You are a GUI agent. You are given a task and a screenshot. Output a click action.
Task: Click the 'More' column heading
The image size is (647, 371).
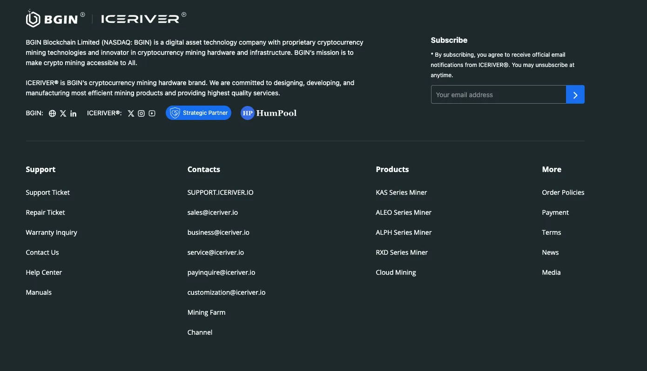[x=552, y=170]
